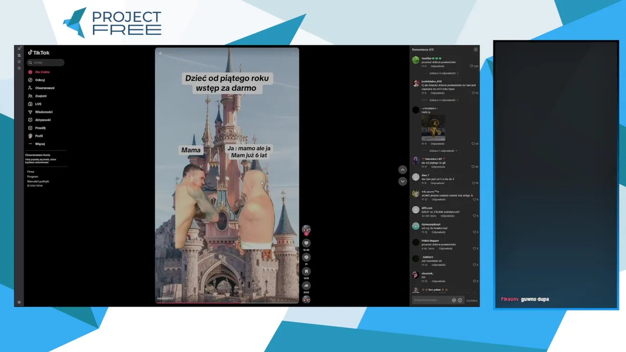The width and height of the screenshot is (626, 352).
Task: Open the history clock icon in sidebar
Action: [19, 62]
